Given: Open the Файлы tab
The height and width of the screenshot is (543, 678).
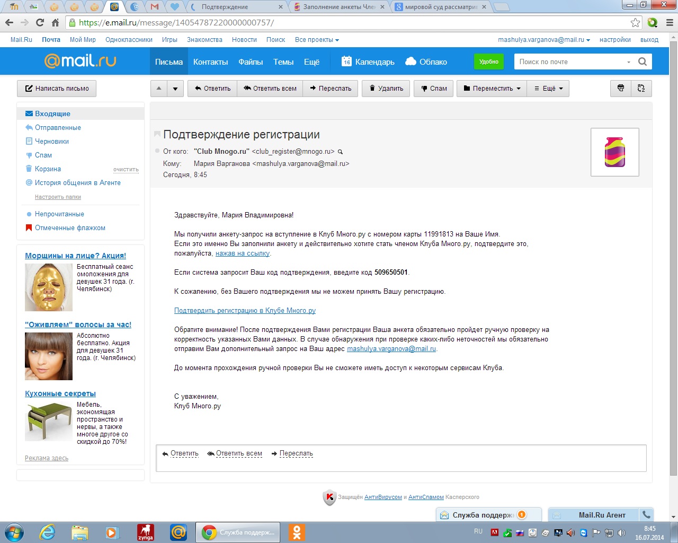Looking at the screenshot, I should click(251, 62).
